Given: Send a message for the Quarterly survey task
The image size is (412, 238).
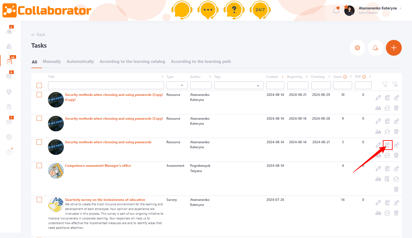Looking at the screenshot, I should coord(387,213).
